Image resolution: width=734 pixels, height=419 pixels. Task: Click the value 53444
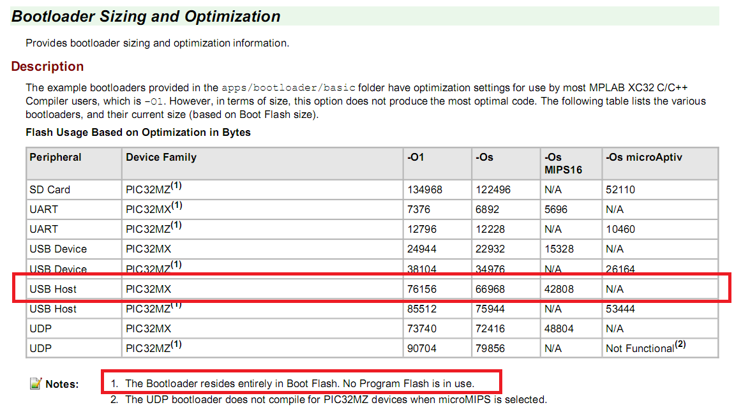(620, 309)
